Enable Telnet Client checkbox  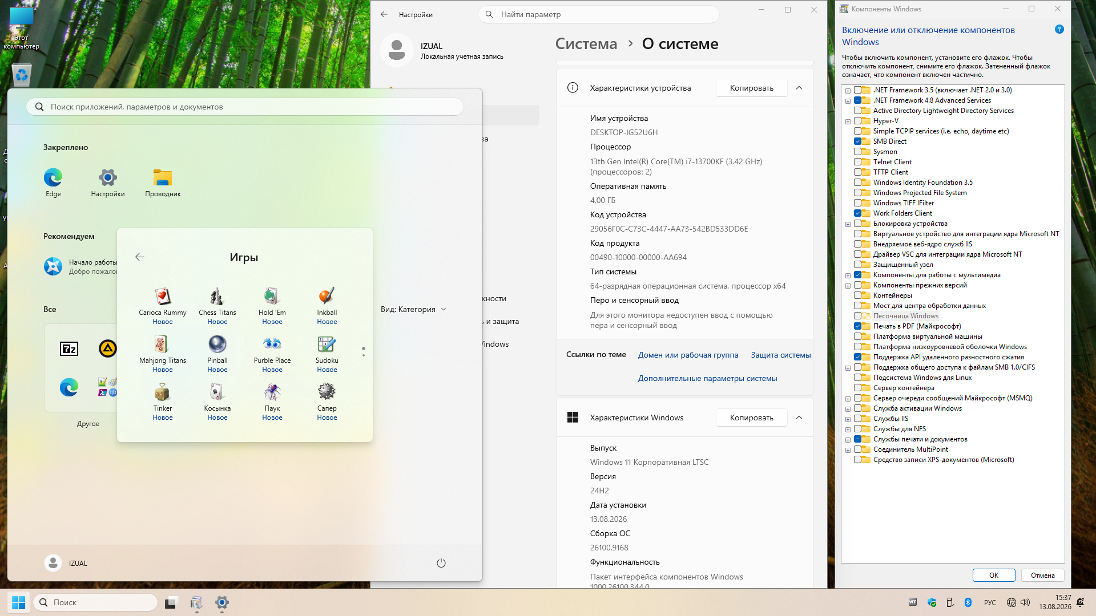tap(858, 162)
